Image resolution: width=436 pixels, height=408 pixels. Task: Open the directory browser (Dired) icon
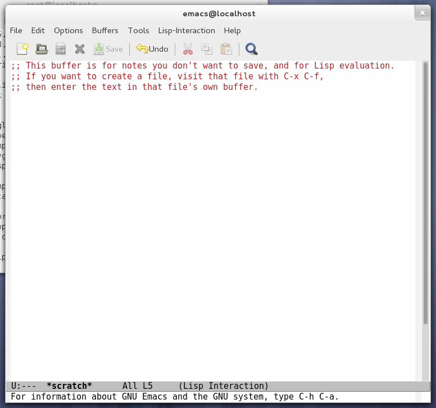coord(61,49)
